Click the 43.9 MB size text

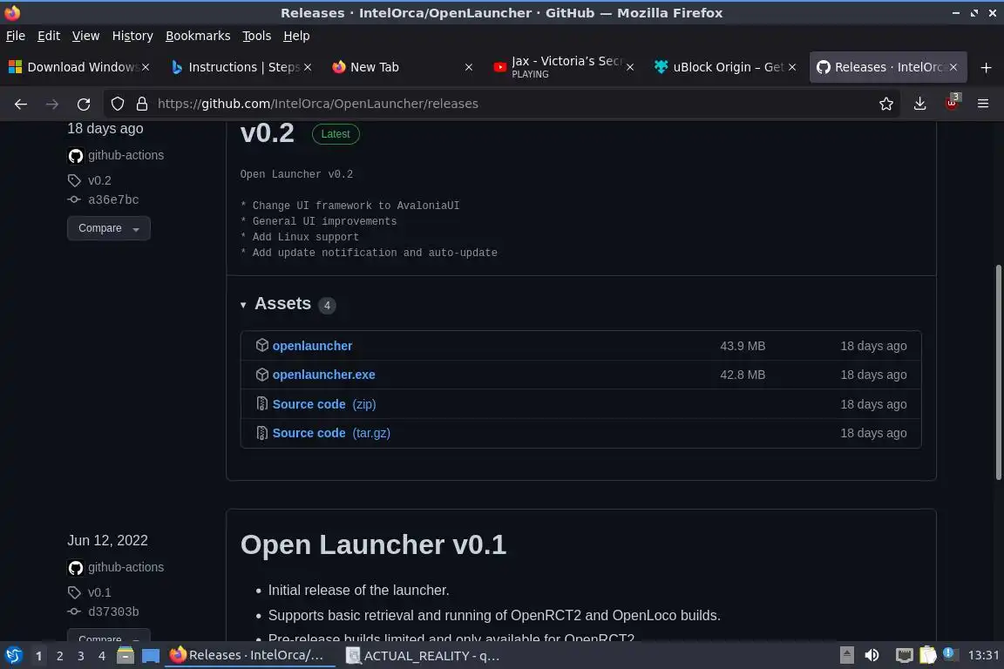(x=743, y=346)
